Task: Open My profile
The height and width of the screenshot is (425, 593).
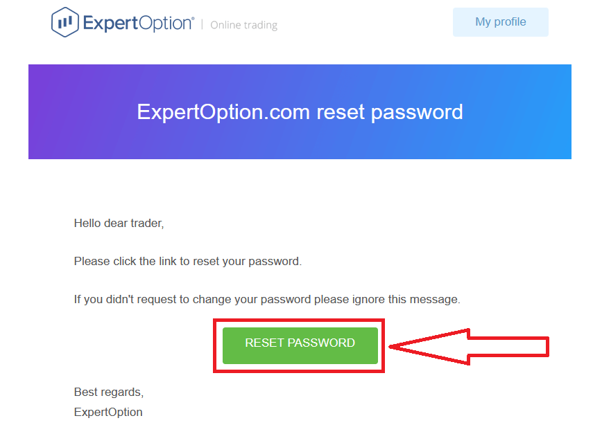Action: pyautogui.click(x=500, y=21)
